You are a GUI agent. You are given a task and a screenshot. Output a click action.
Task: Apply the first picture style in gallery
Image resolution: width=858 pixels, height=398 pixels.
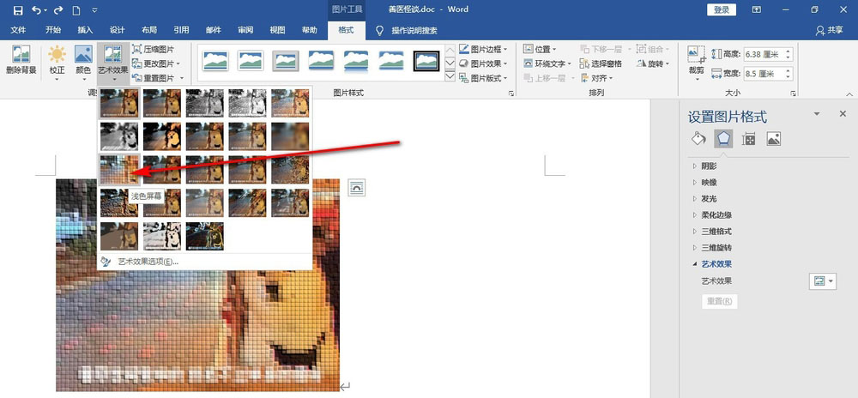point(215,61)
